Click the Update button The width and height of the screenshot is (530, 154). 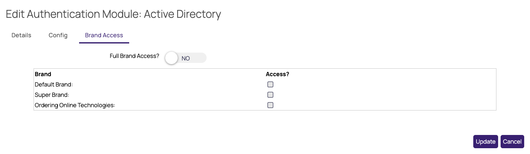click(486, 142)
